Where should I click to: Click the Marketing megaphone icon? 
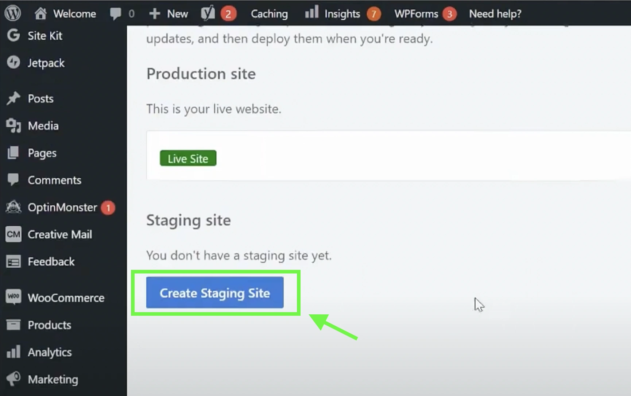tap(13, 379)
